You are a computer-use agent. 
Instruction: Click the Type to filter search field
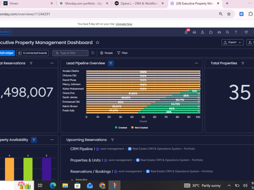tap(70, 53)
